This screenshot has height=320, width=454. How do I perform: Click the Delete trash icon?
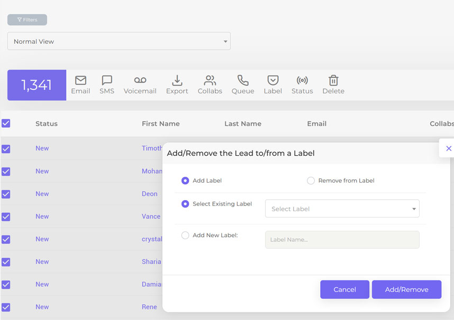click(x=333, y=80)
